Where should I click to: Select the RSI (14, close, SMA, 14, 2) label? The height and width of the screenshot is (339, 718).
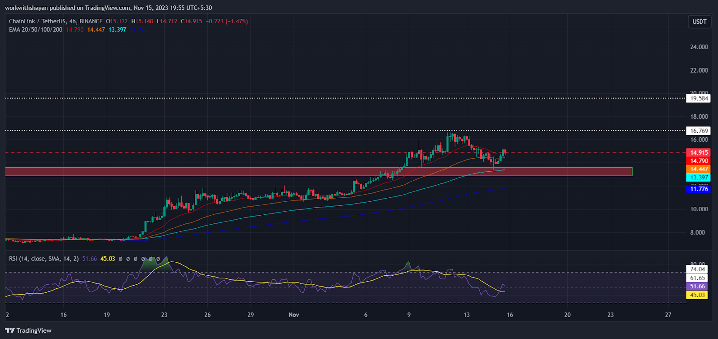[x=44, y=259]
